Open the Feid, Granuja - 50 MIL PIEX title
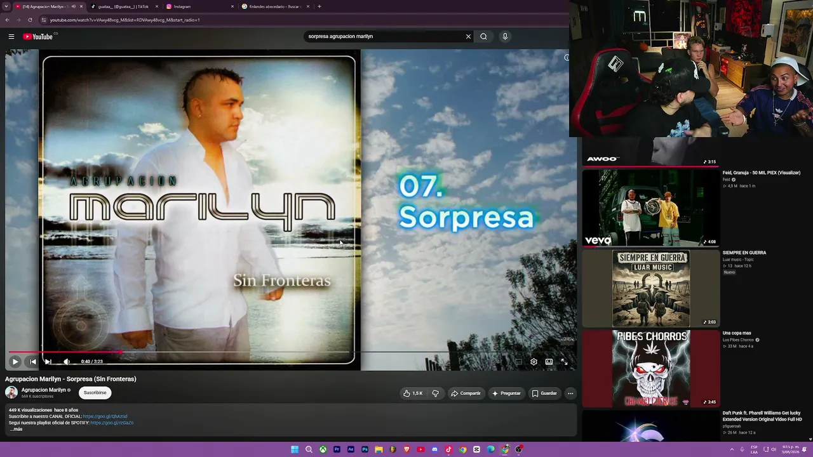 coord(761,173)
